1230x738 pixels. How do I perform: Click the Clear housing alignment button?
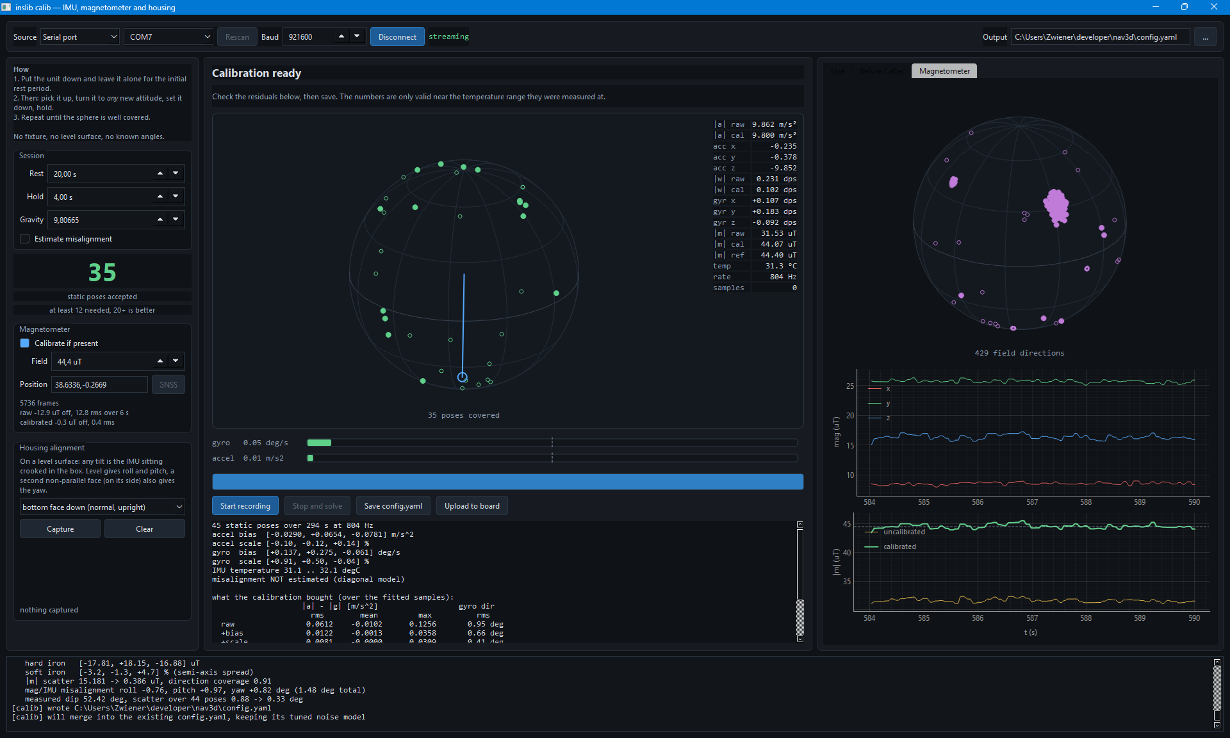[145, 529]
